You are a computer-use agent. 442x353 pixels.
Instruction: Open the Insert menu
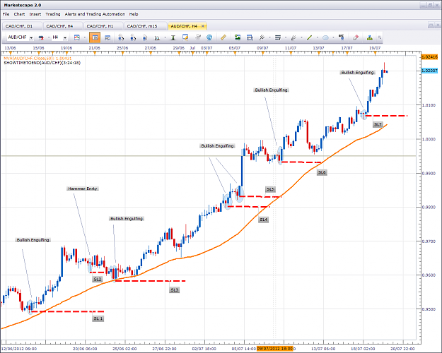(35, 14)
